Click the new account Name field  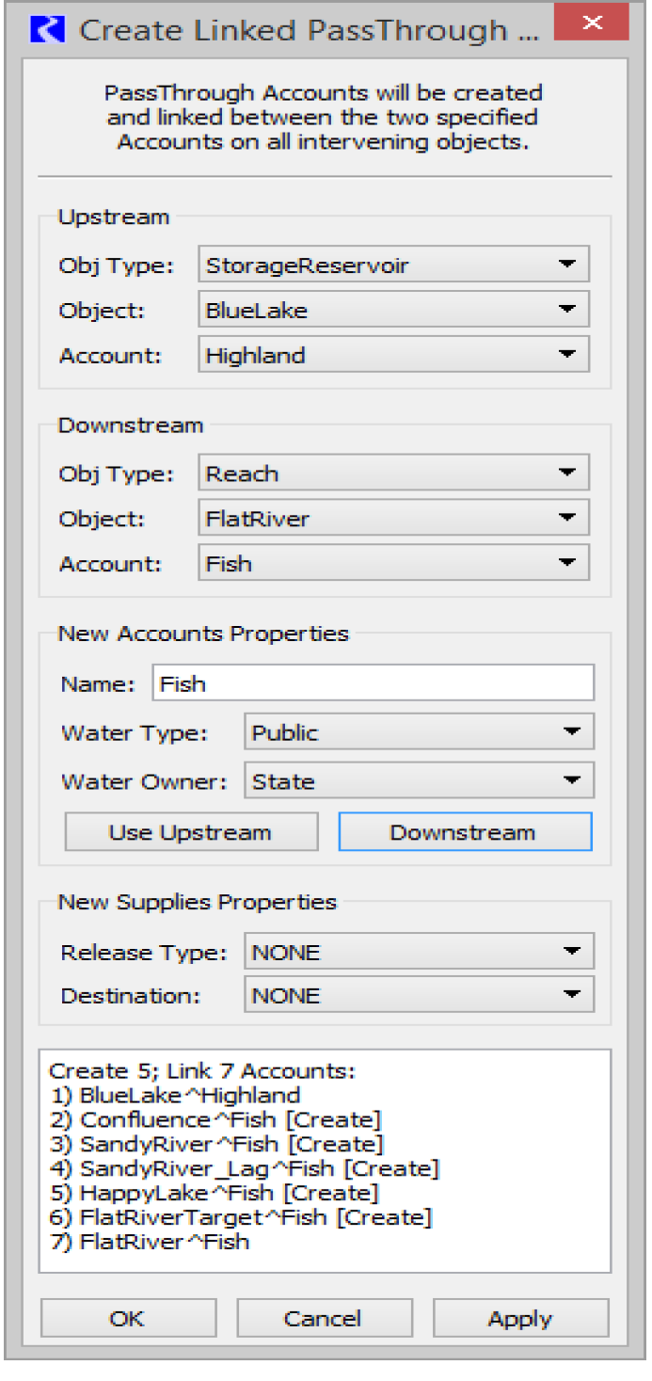click(373, 683)
